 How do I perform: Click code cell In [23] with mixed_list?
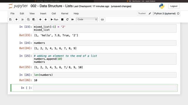(x=105, y=28)
